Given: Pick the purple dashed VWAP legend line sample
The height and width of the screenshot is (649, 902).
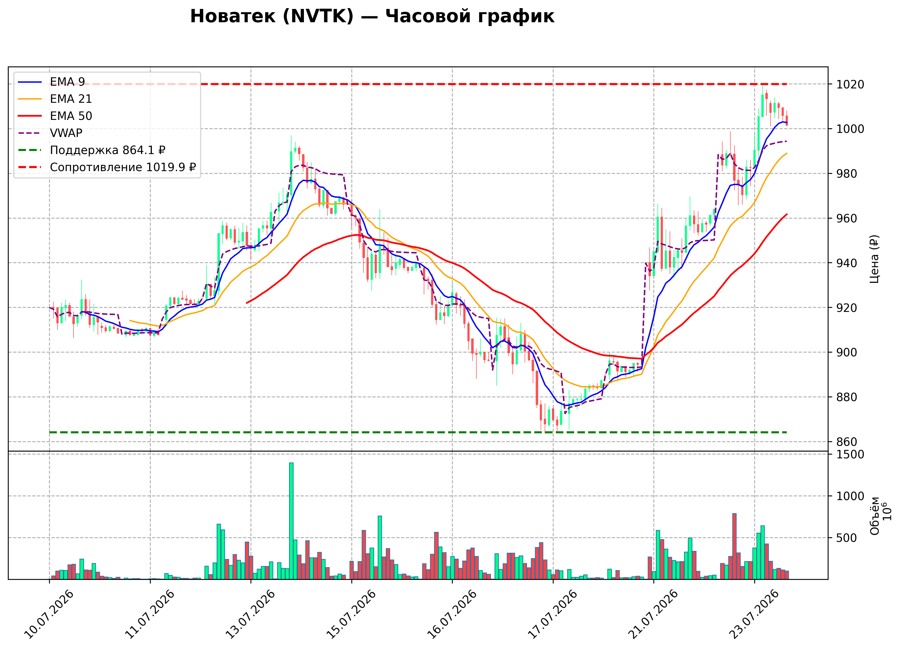Looking at the screenshot, I should coord(30,133).
